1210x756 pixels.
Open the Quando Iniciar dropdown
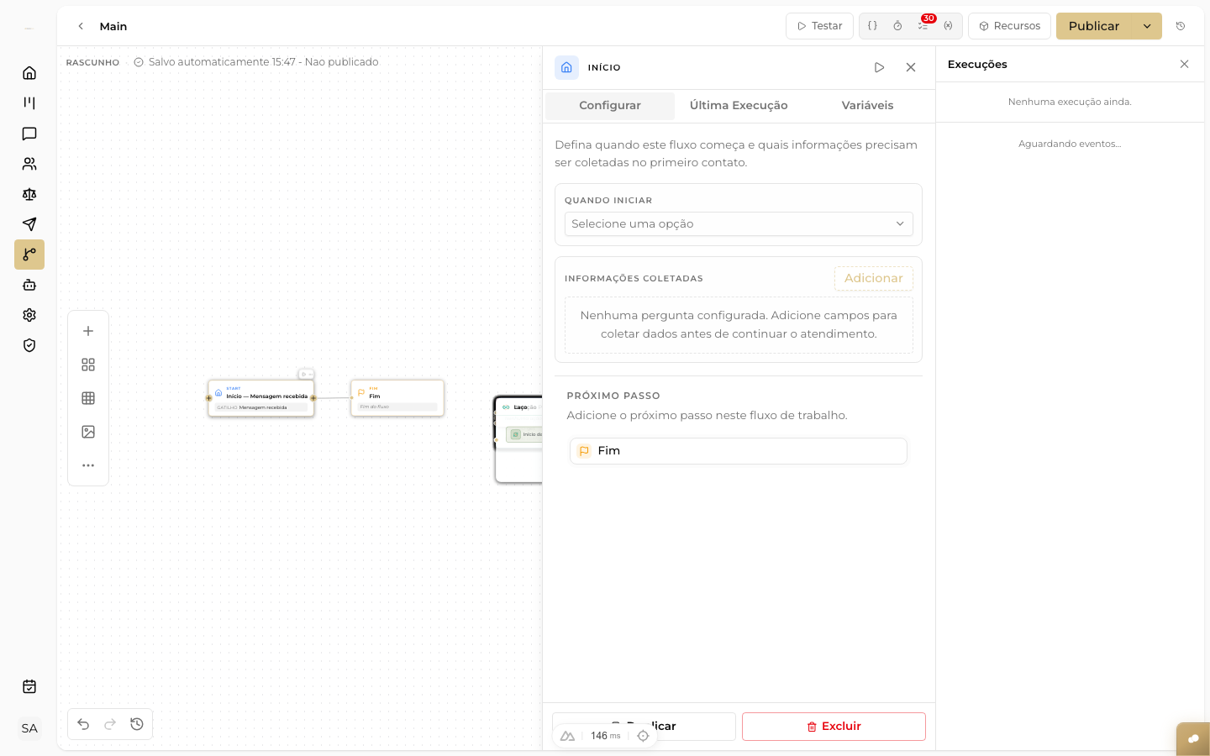[739, 223]
